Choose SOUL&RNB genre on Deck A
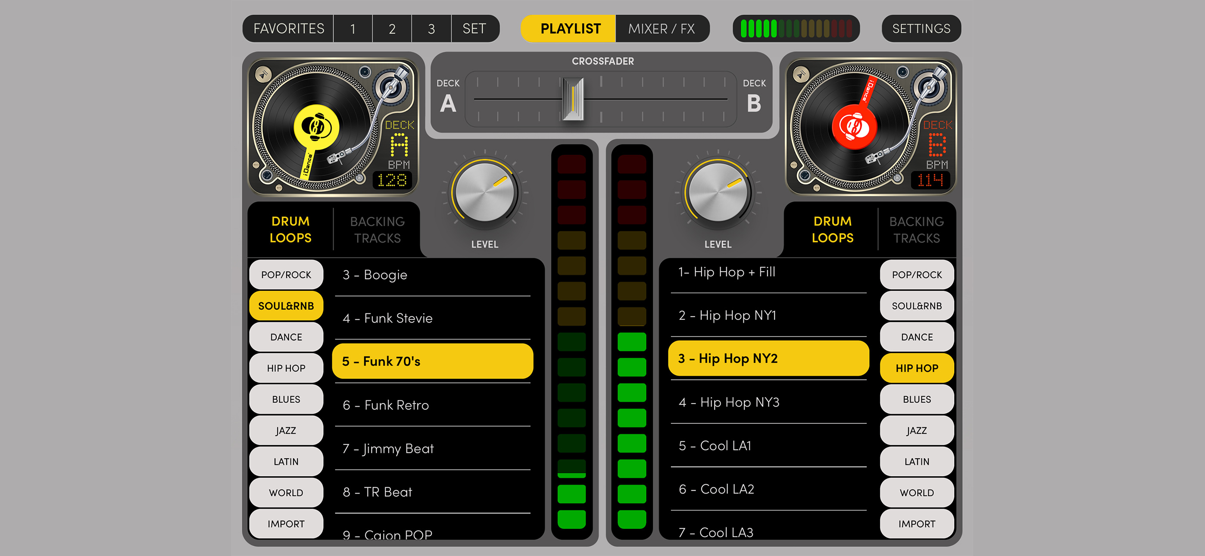Viewport: 1205px width, 556px height. [286, 306]
